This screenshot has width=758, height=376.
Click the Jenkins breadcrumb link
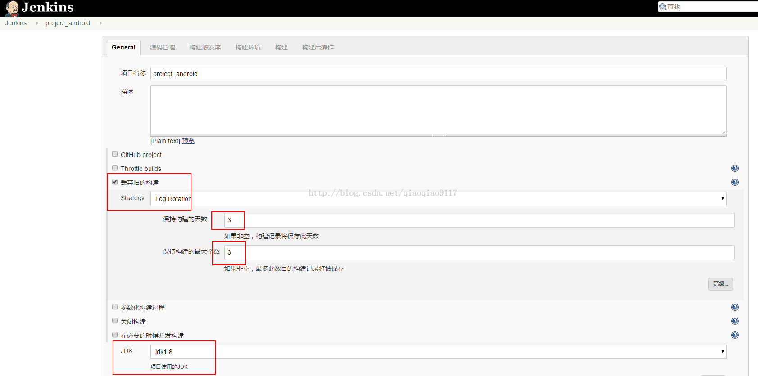pos(16,23)
